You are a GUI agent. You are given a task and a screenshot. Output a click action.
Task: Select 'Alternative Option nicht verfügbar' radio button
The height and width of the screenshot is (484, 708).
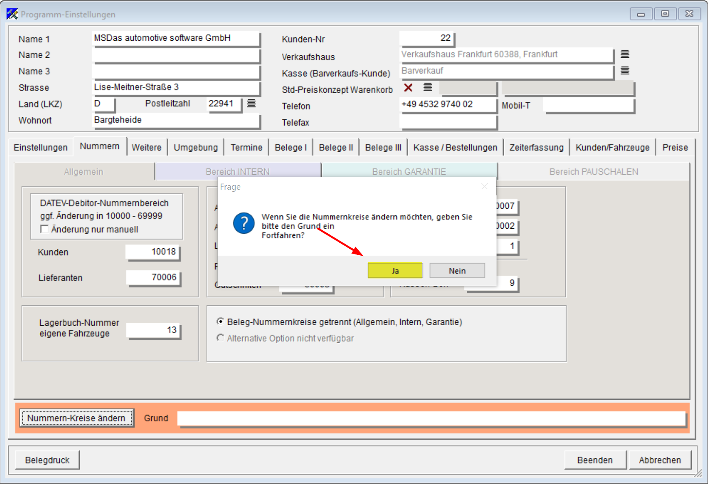(220, 338)
